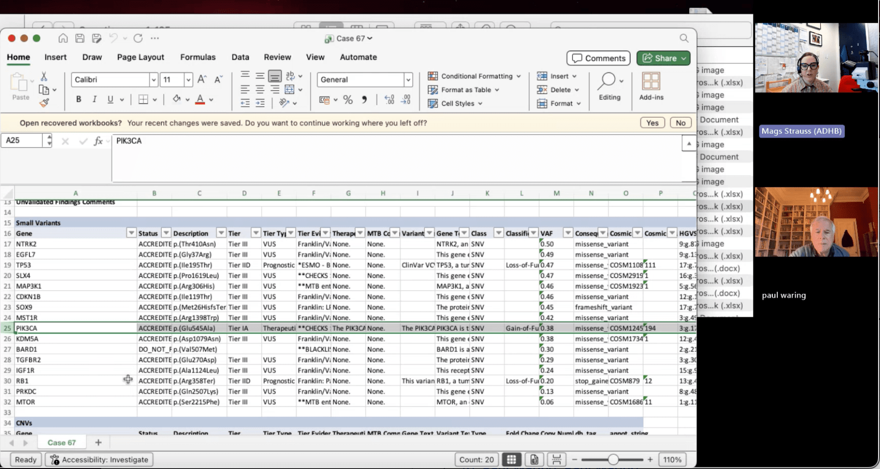Screen dimensions: 880x469
Task: Open the VAF column filter dropdown
Action: click(x=568, y=233)
